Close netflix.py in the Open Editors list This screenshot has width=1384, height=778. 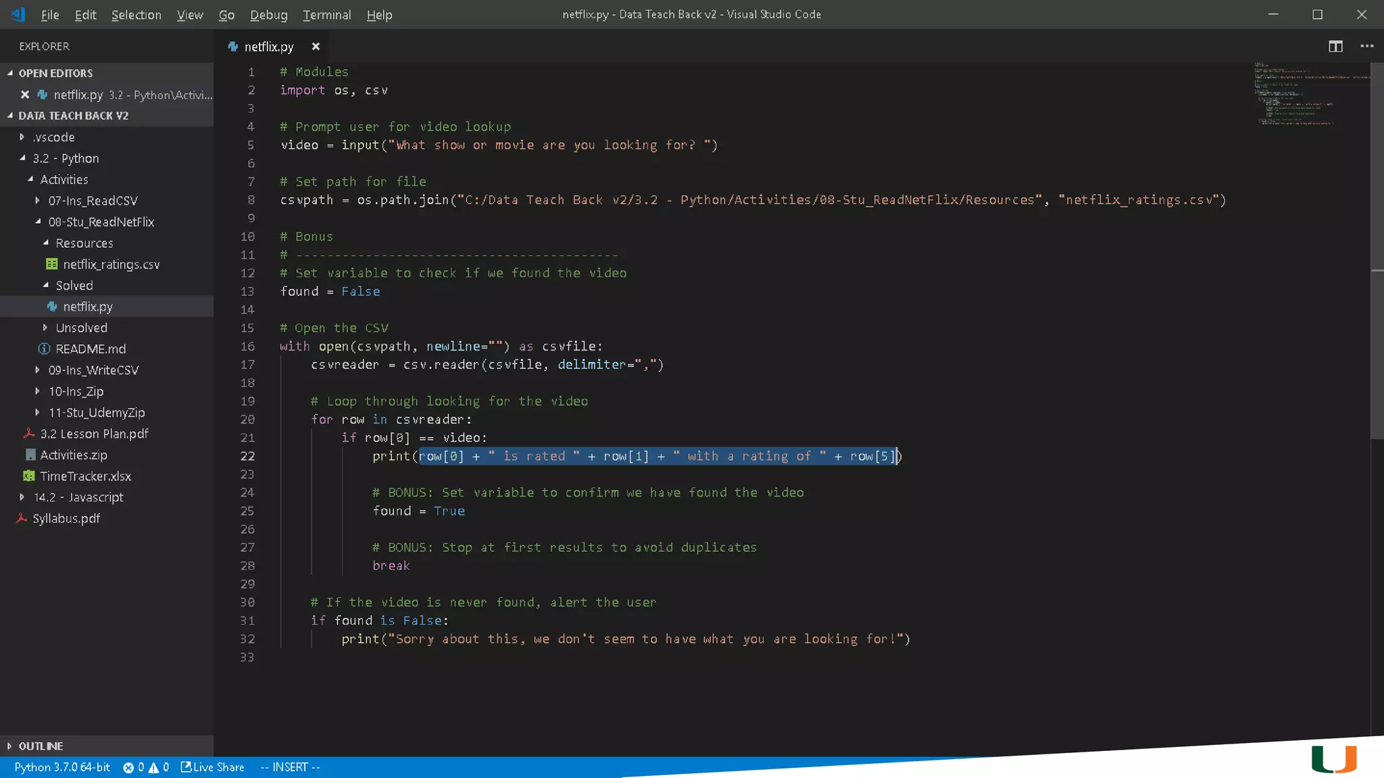[25, 95]
